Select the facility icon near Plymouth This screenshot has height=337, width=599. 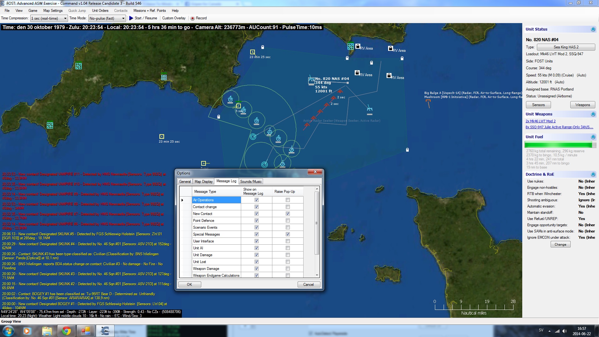164,77
